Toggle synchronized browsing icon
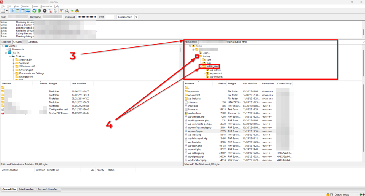Viewport: 365px width, 196px height. coord(72,11)
